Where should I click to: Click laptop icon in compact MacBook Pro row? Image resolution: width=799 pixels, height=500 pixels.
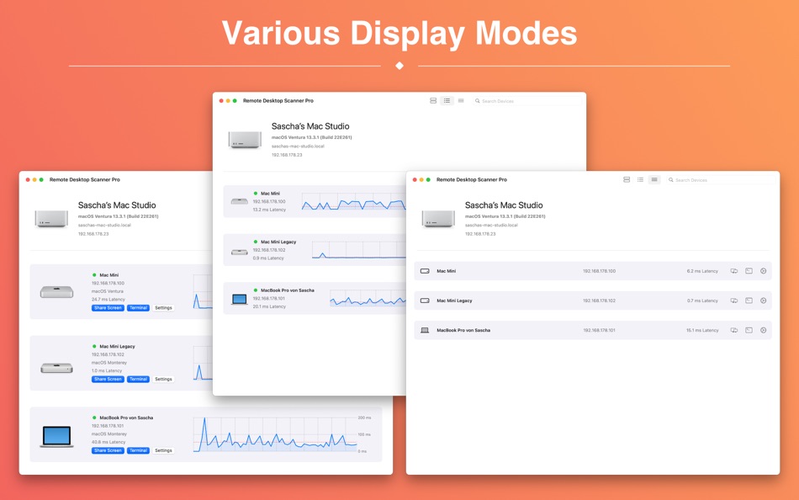425,330
